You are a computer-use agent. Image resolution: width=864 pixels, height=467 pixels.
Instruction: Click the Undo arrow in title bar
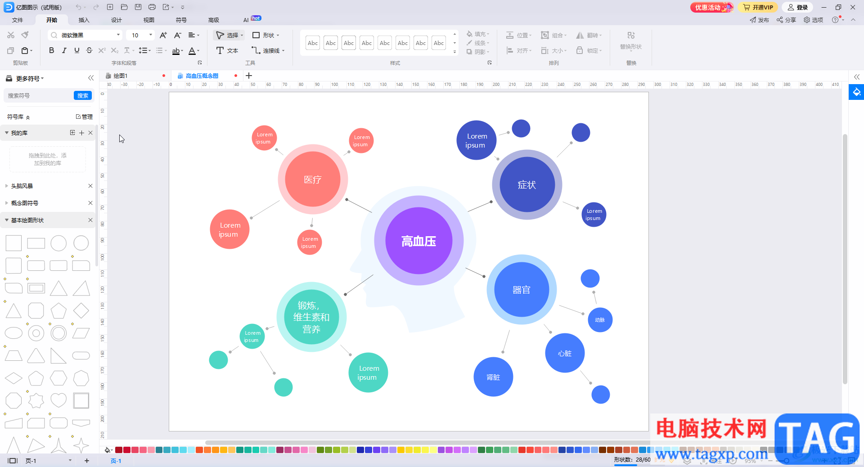point(78,7)
